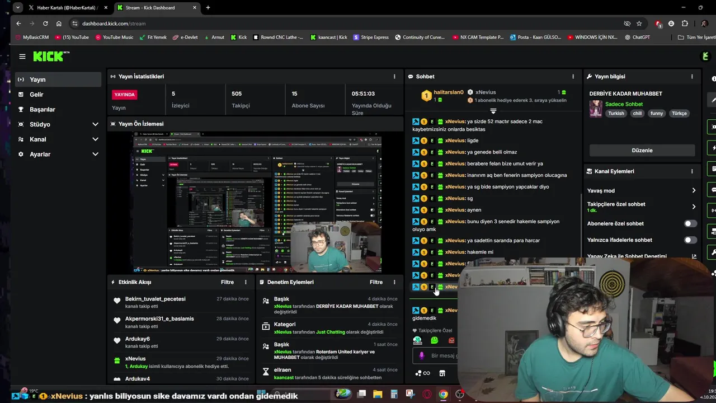Open Yavaş mod settings chevron
Screen dimensions: 716x403
694,191
